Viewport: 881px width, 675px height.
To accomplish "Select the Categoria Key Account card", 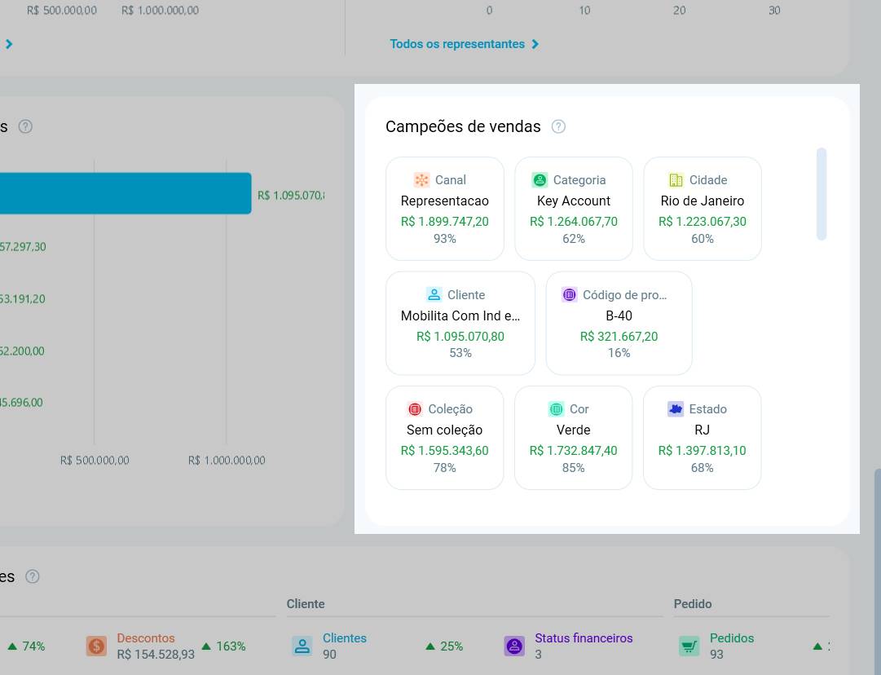I will [x=574, y=209].
